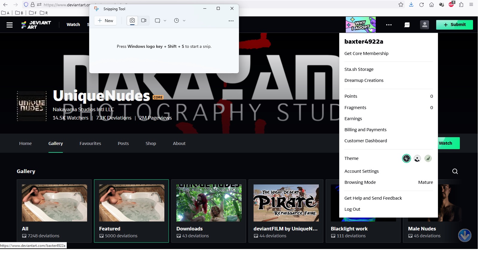This screenshot has width=479, height=269.
Task: Open Fragments menu entry
Action: tap(389, 108)
